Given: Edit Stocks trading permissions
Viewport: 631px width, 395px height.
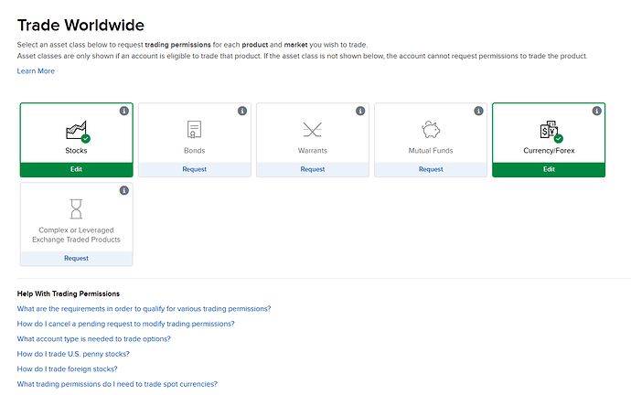Looking at the screenshot, I should click(76, 169).
